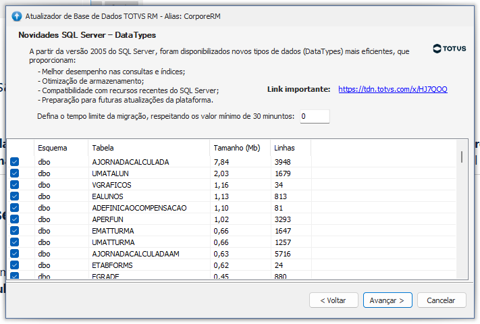Deselect the APERFUN table checkbox
480x324 pixels.
coord(15,219)
